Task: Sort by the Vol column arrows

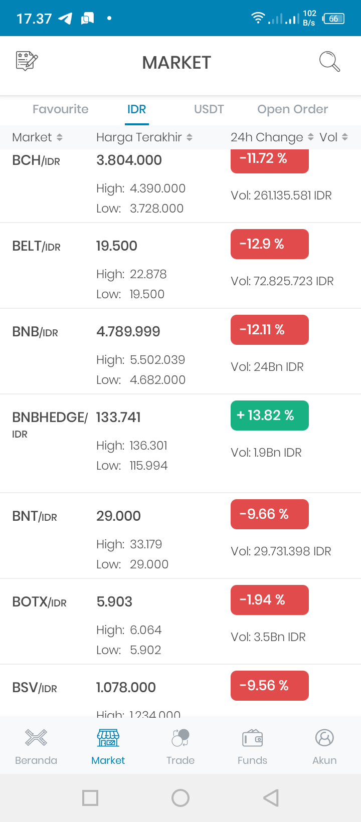Action: coord(345,137)
